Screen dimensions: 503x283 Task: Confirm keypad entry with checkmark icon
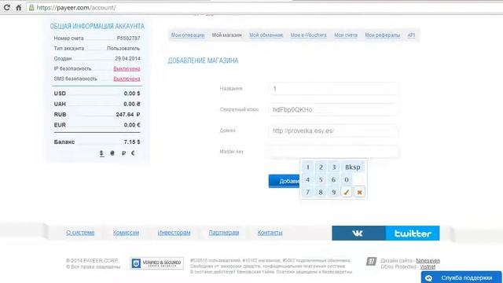pos(347,192)
